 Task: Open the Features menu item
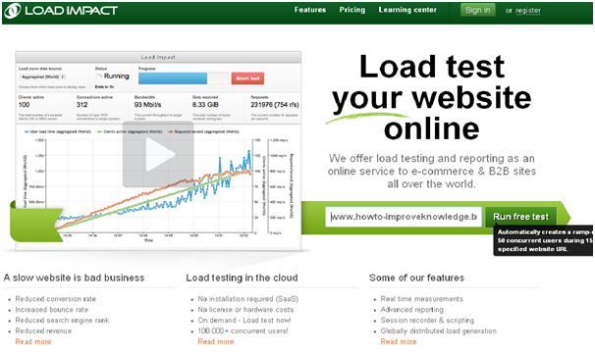tap(310, 10)
